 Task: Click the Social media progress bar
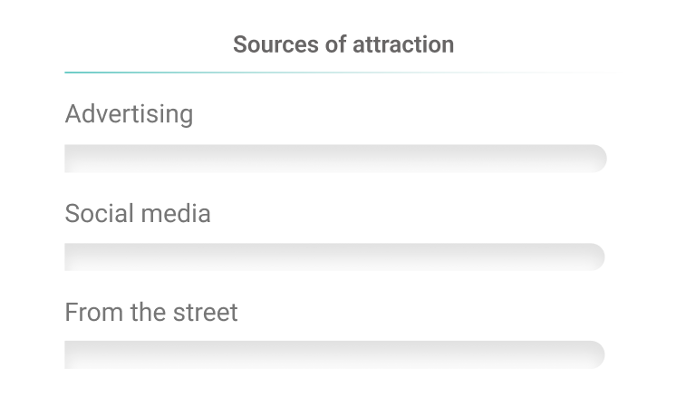(x=334, y=257)
